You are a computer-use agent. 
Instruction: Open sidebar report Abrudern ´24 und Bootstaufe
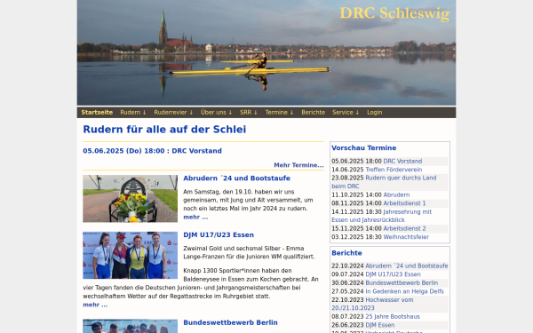tap(407, 266)
